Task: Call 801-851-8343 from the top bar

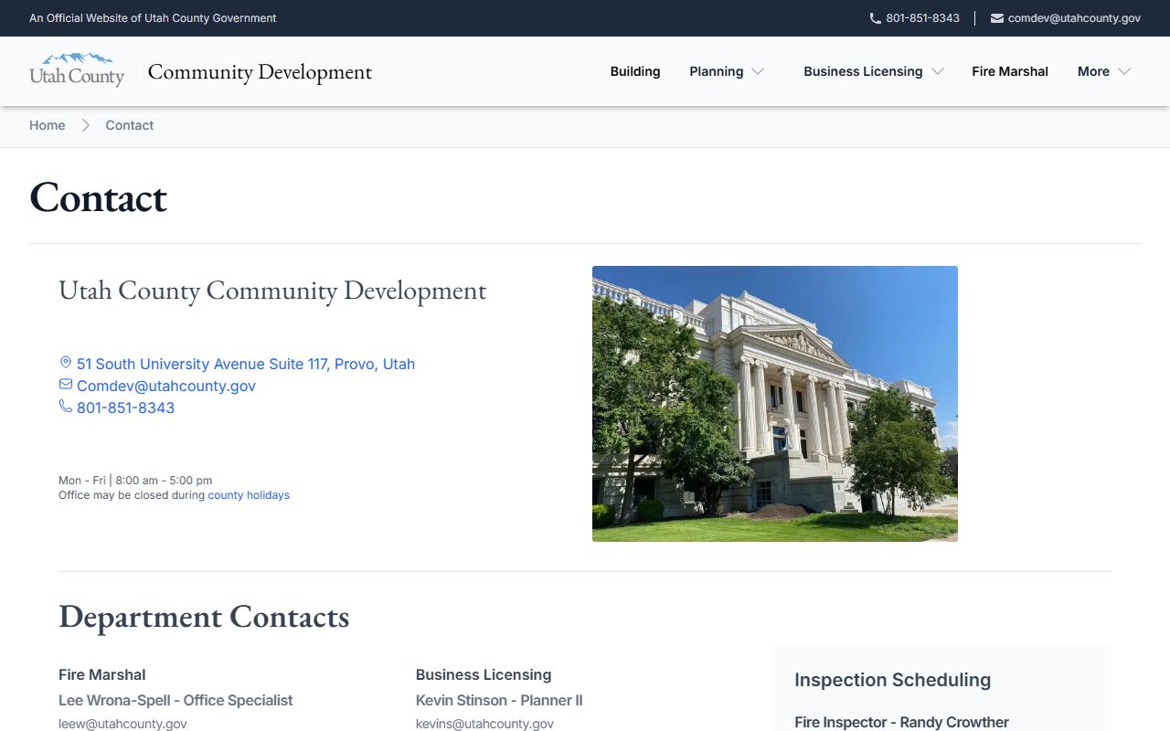Action: (922, 18)
